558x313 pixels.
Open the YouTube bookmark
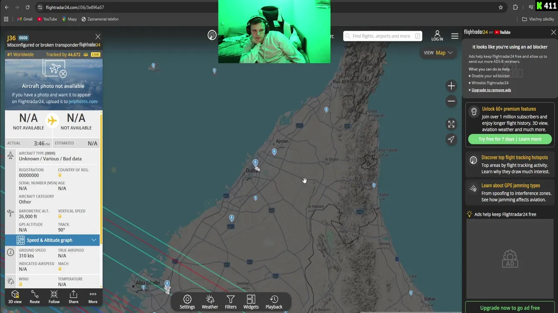coord(47,19)
